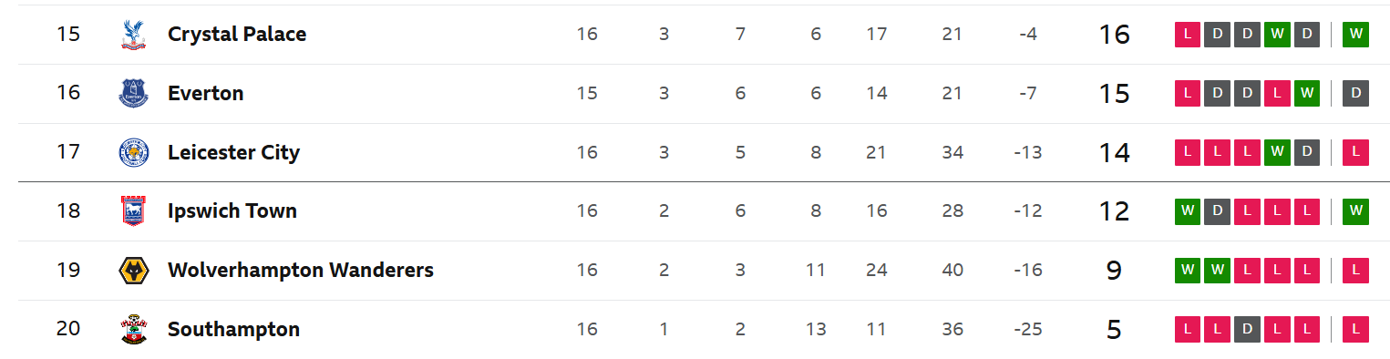Open the Wolverhampton Wanderers team link
The width and height of the screenshot is (1390, 359).
(301, 271)
